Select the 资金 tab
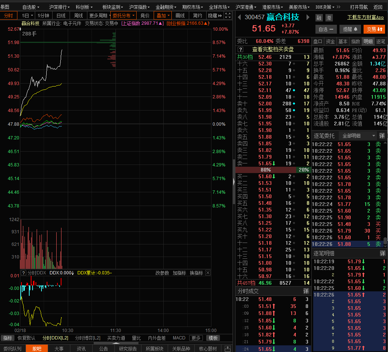 (330, 41)
